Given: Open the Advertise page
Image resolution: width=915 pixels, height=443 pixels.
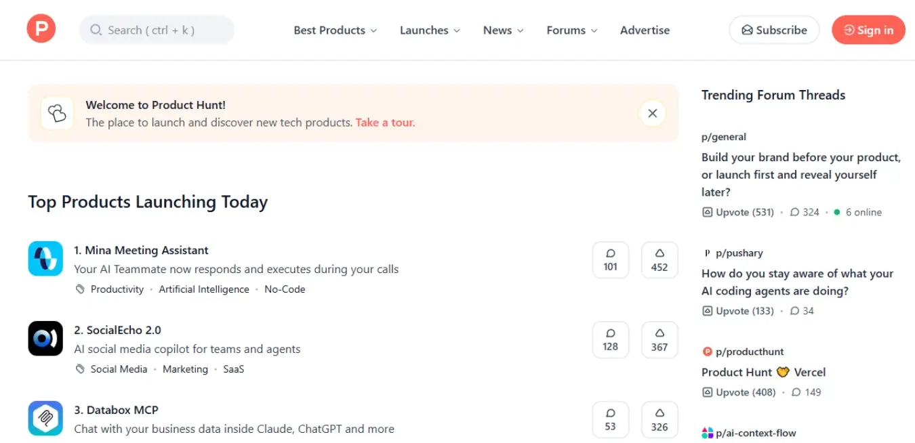Looking at the screenshot, I should point(645,30).
